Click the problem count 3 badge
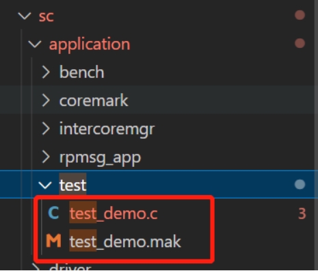Image resolution: width=318 pixels, height=271 pixels. click(x=302, y=214)
